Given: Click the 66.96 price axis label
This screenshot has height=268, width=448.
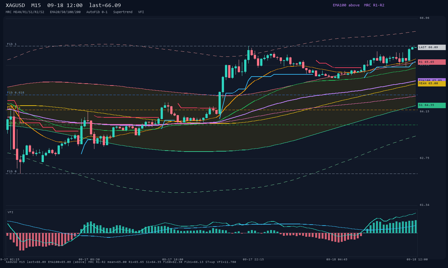Looking at the screenshot, I should click(425, 18).
